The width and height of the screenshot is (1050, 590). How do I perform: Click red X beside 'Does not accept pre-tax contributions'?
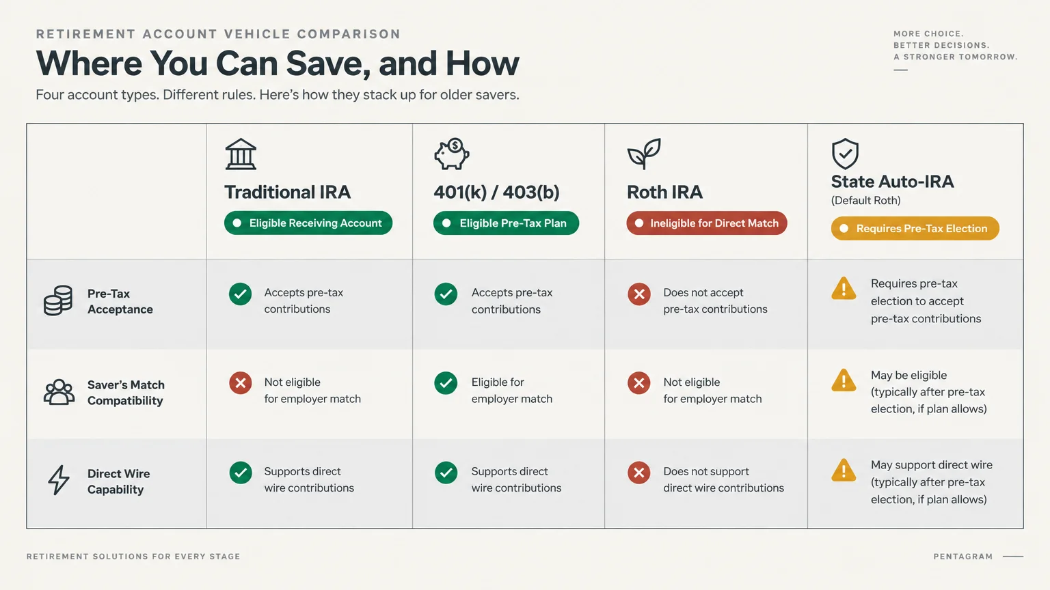pyautogui.click(x=639, y=294)
